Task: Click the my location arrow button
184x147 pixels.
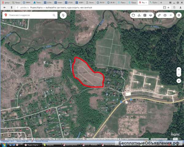Action: [179, 81]
